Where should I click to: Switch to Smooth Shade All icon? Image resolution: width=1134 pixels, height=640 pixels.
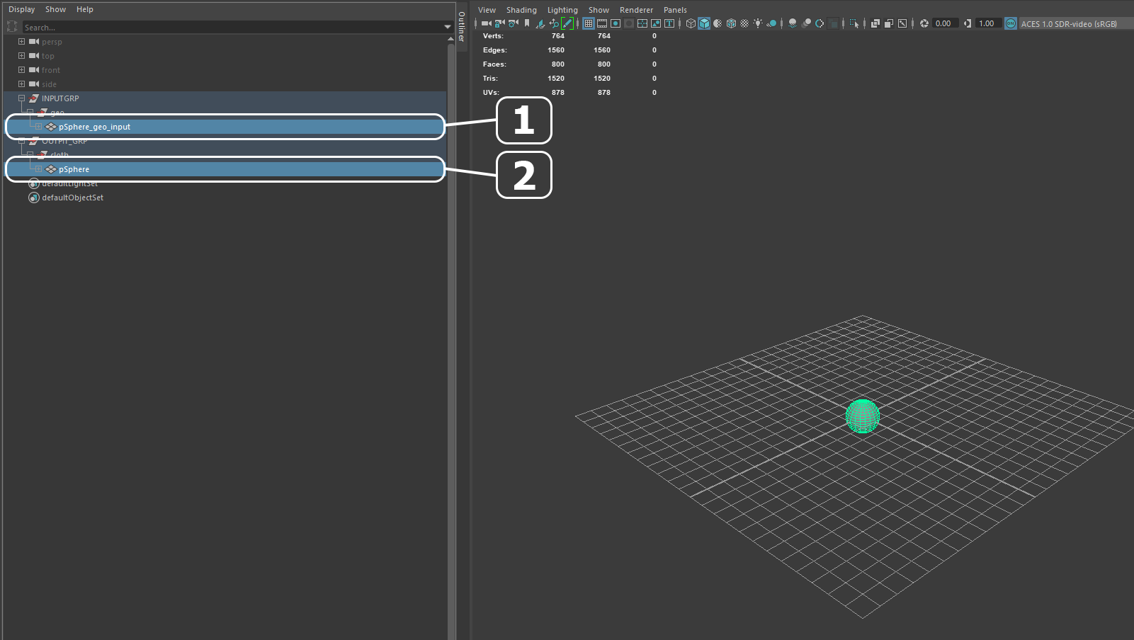tap(704, 23)
